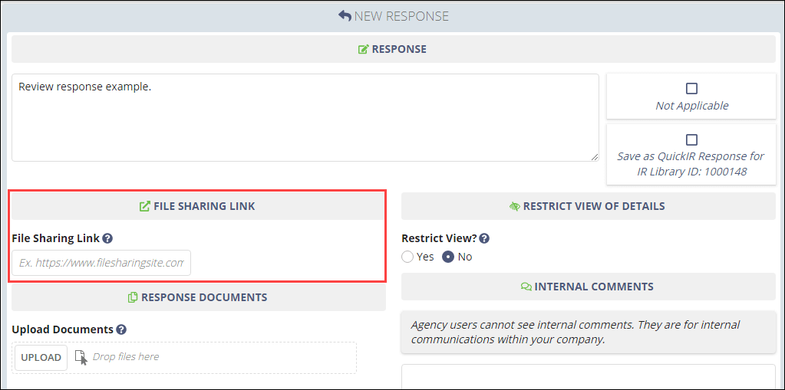
Task: Click the UPLOAD button
Action: coord(41,358)
